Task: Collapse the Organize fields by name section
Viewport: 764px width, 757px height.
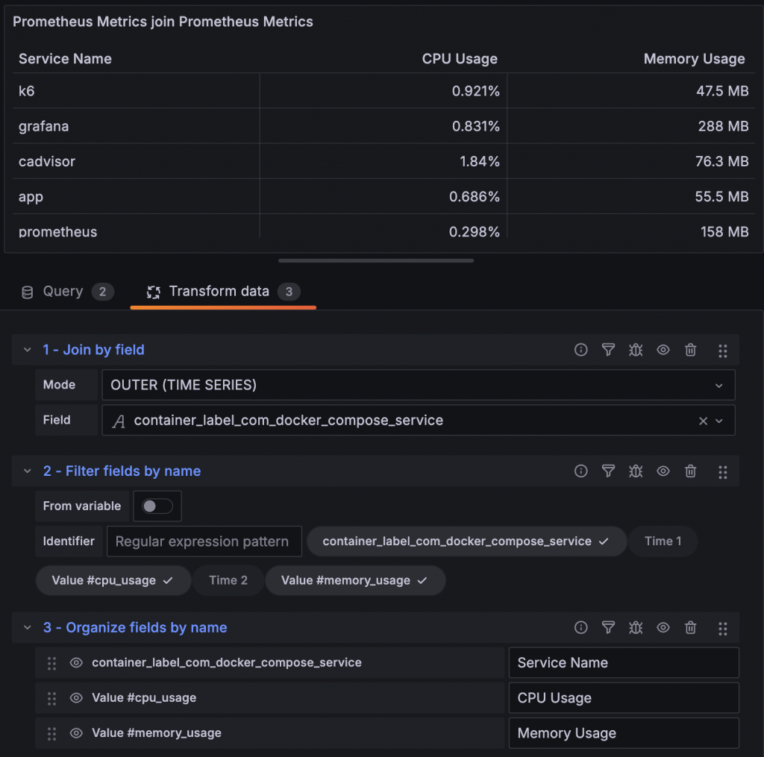Action: pos(28,628)
